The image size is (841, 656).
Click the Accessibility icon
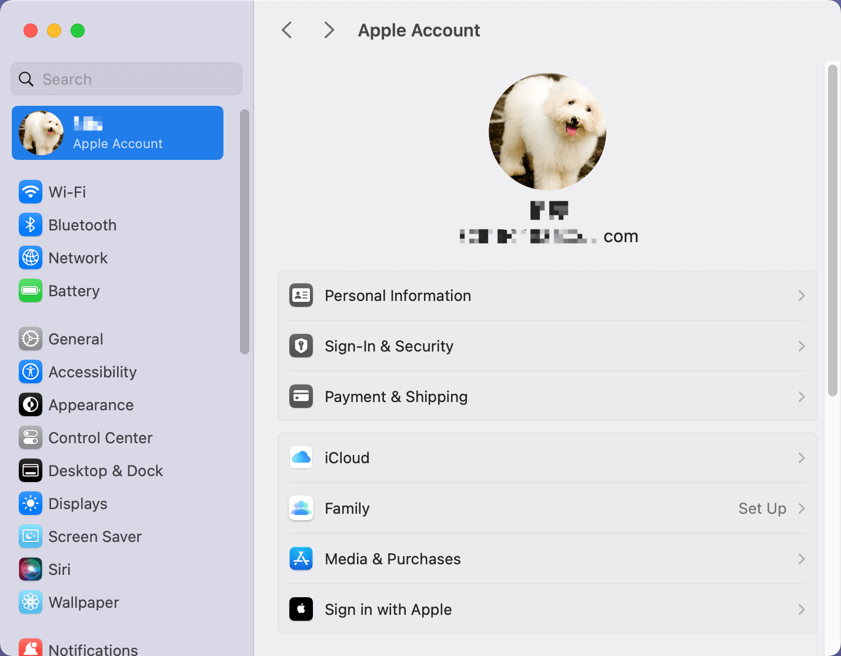tap(31, 371)
